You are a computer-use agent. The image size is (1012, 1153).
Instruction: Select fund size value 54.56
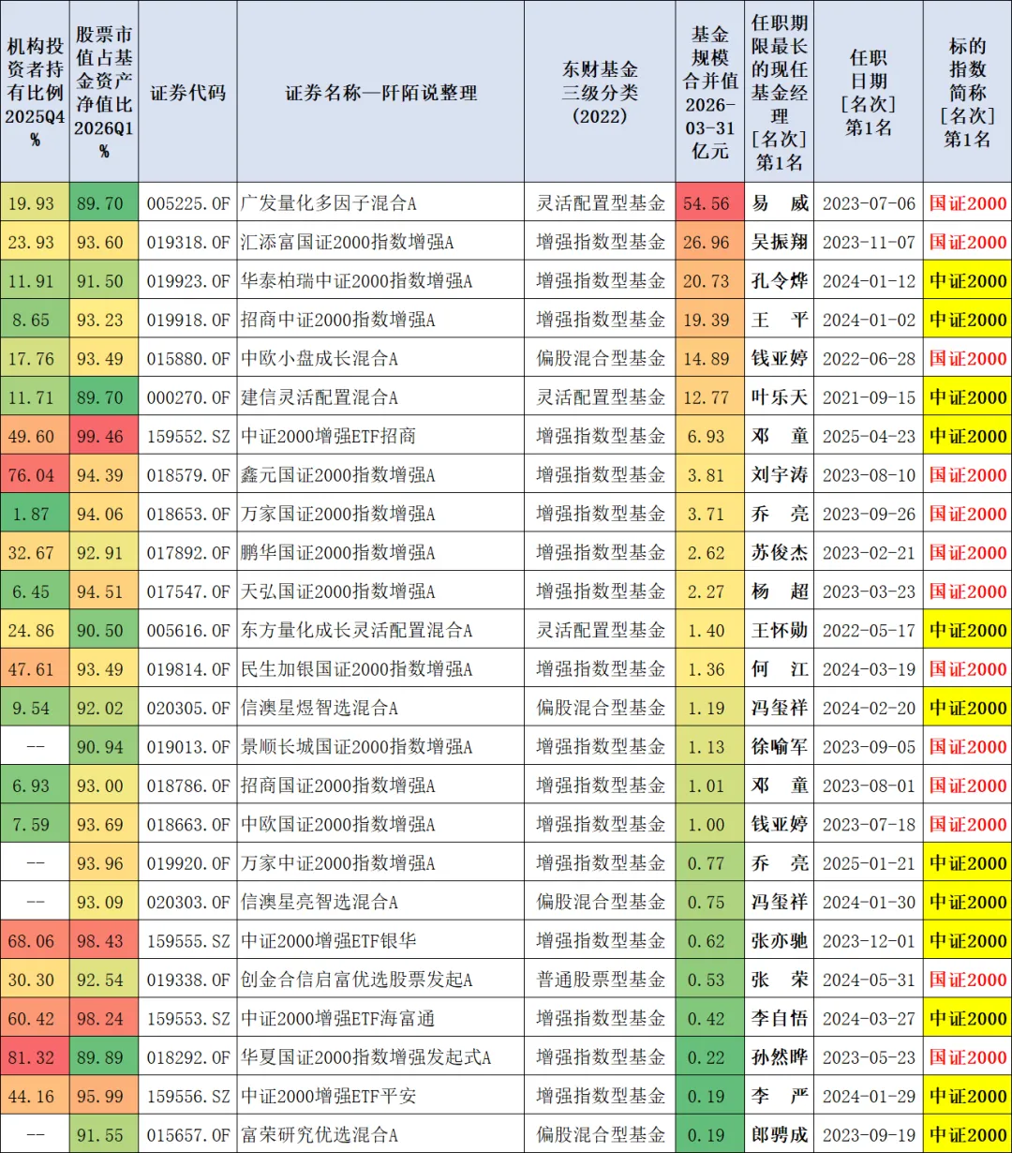pos(708,203)
